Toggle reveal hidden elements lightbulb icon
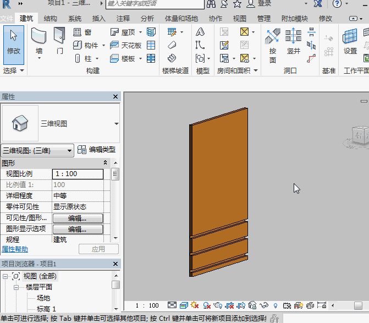The image size is (369, 323). click(276, 305)
